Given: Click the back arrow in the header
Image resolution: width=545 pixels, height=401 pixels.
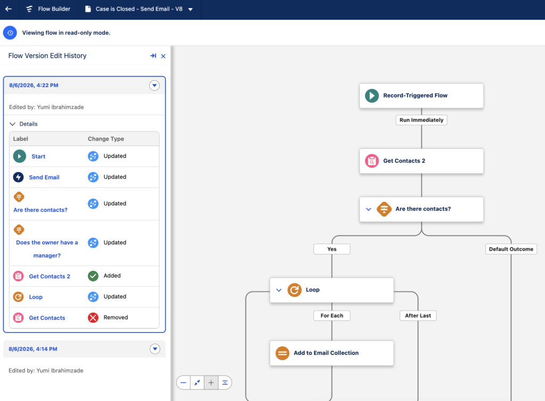Looking at the screenshot, I should tap(9, 9).
